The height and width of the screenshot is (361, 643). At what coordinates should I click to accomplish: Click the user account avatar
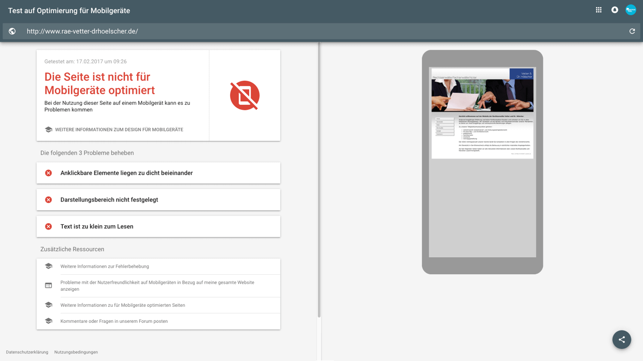click(630, 10)
